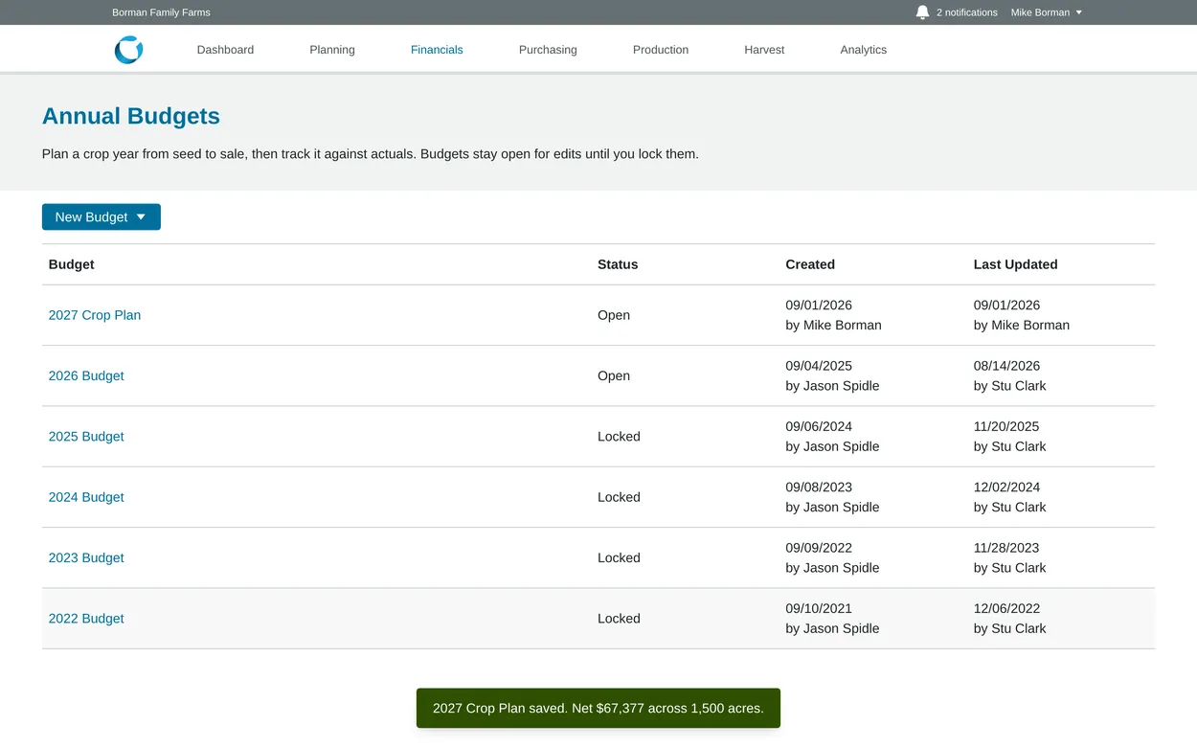1197x748 pixels.
Task: Open the Harvest section
Action: coord(764,50)
